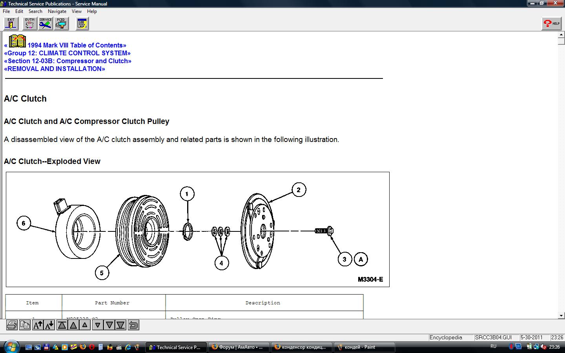Viewport: 565px width, 353px height.
Task: Click the A/C clutch exploded view illustration
Action: (197, 229)
